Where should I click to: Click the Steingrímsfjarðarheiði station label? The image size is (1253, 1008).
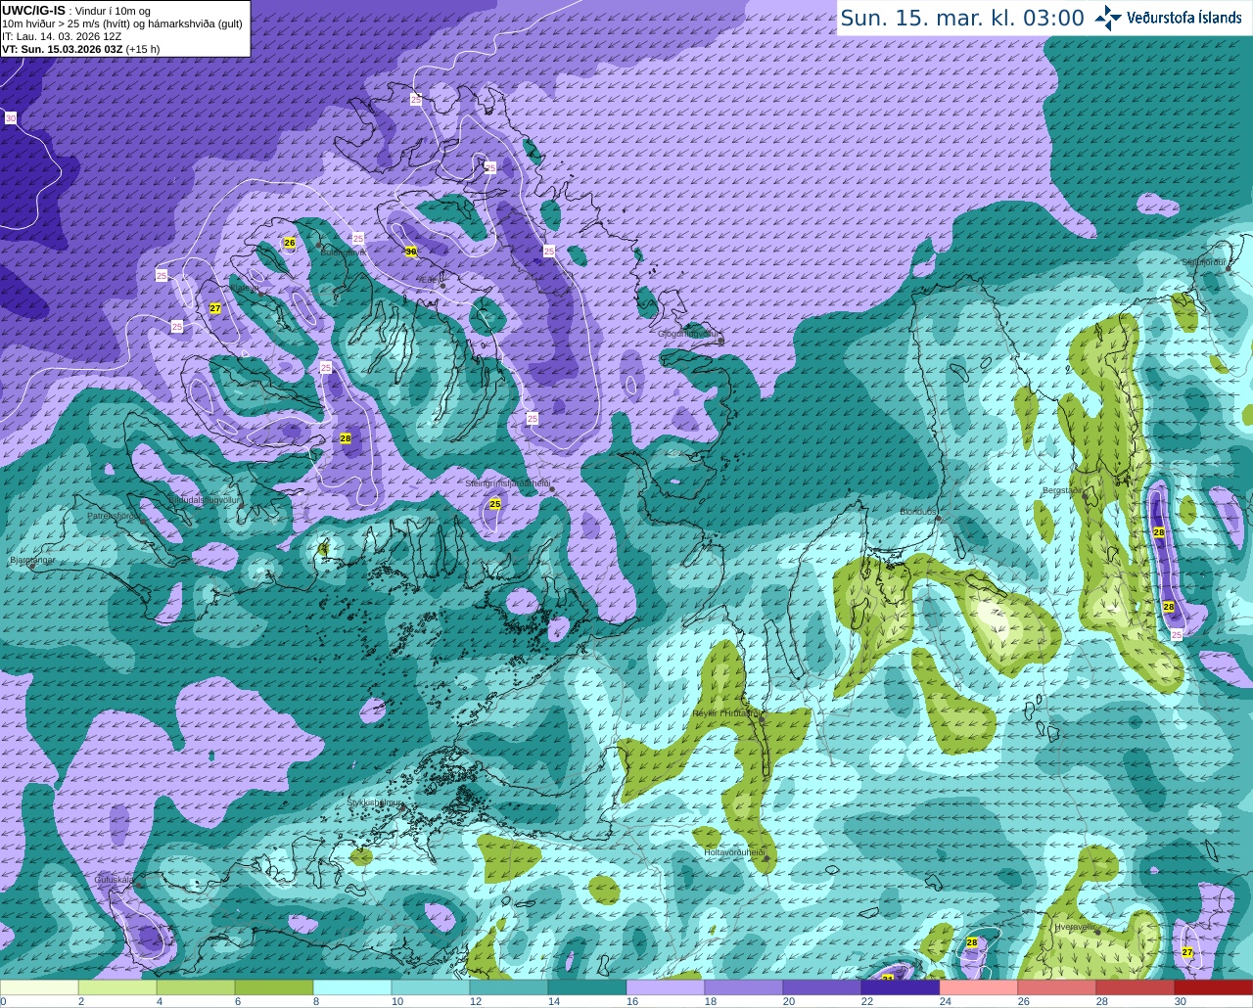click(507, 483)
